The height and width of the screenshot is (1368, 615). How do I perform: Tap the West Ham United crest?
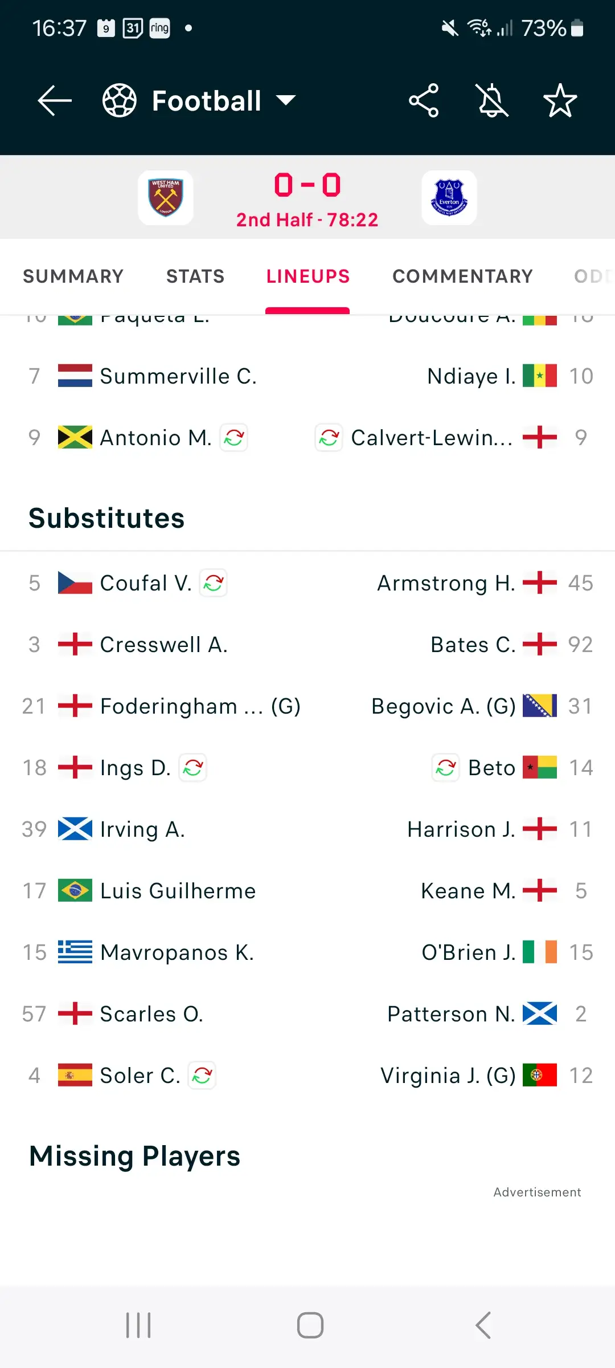(x=166, y=198)
